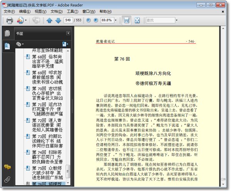The height and width of the screenshot is (192, 231).
Task: Click the 书签 panel title
Action: pos(20,34)
